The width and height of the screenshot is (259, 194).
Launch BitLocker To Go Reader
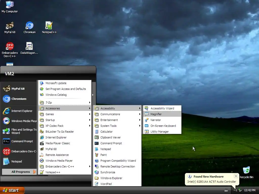(65, 132)
